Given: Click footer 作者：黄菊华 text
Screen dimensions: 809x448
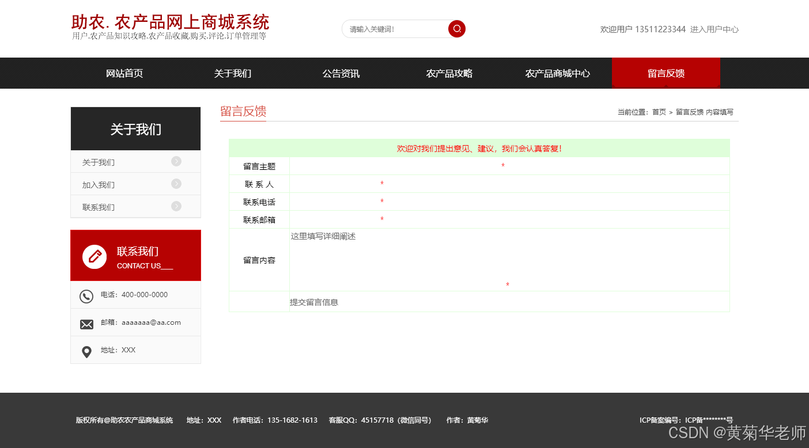Looking at the screenshot, I should pyautogui.click(x=467, y=420).
